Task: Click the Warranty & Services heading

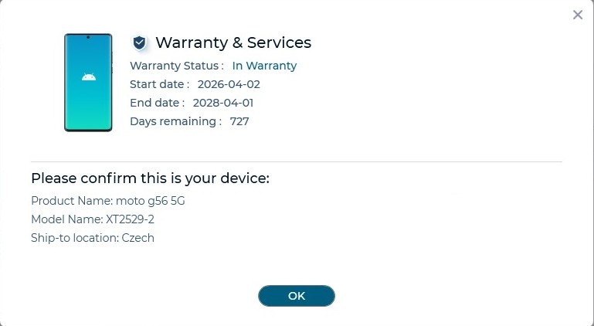Action: click(x=233, y=42)
